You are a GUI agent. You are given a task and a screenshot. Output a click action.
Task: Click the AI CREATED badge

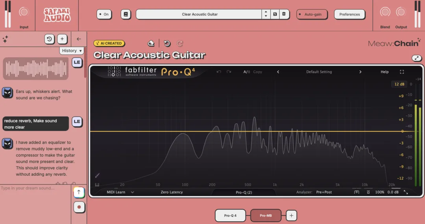point(109,43)
